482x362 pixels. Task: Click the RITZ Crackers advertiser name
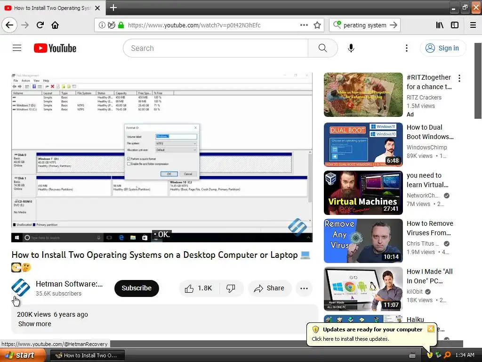coord(424,98)
